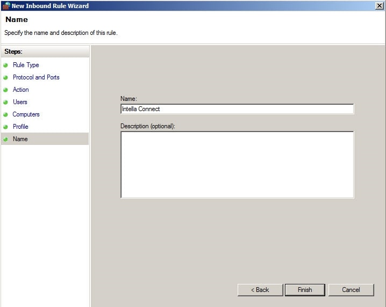Click the firewall icon in title bar
This screenshot has height=307, width=386.
[6, 6]
